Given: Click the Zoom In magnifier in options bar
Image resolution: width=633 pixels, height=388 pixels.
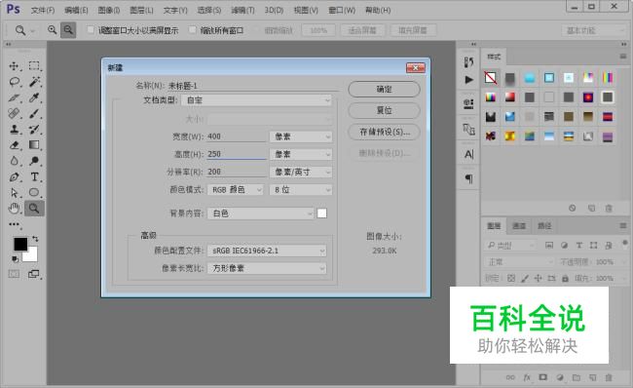Looking at the screenshot, I should (x=52, y=30).
